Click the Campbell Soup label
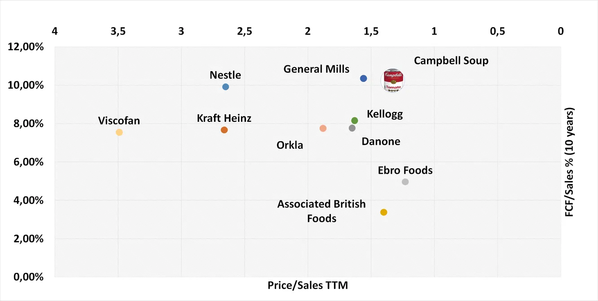 [x=451, y=60]
